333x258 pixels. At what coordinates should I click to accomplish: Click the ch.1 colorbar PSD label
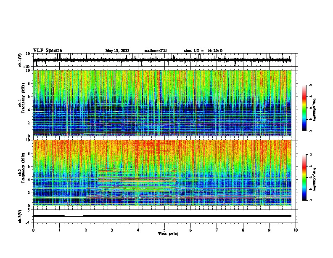click(314, 110)
